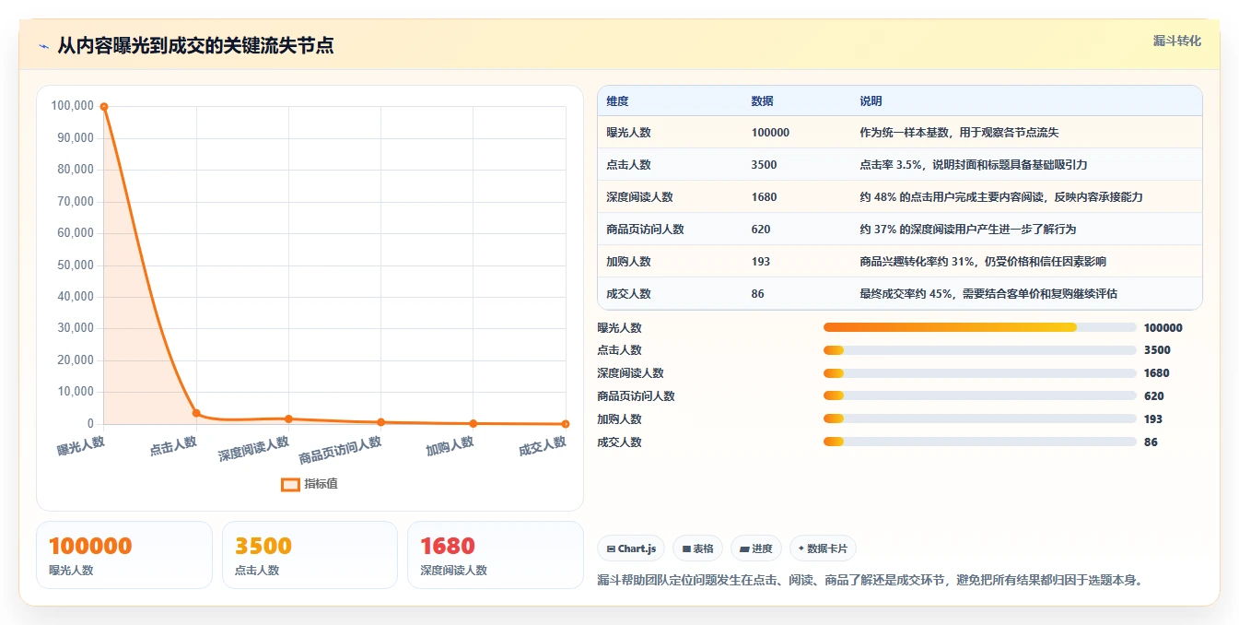The height and width of the screenshot is (625, 1239).
Task: Click the 曝光人数 table row label
Action: tap(628, 133)
